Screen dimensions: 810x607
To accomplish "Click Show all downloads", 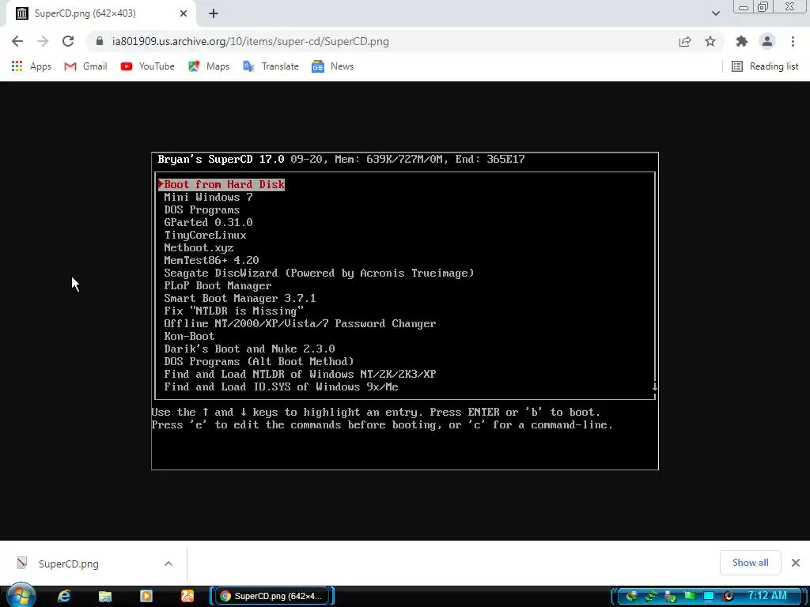I will (750, 563).
